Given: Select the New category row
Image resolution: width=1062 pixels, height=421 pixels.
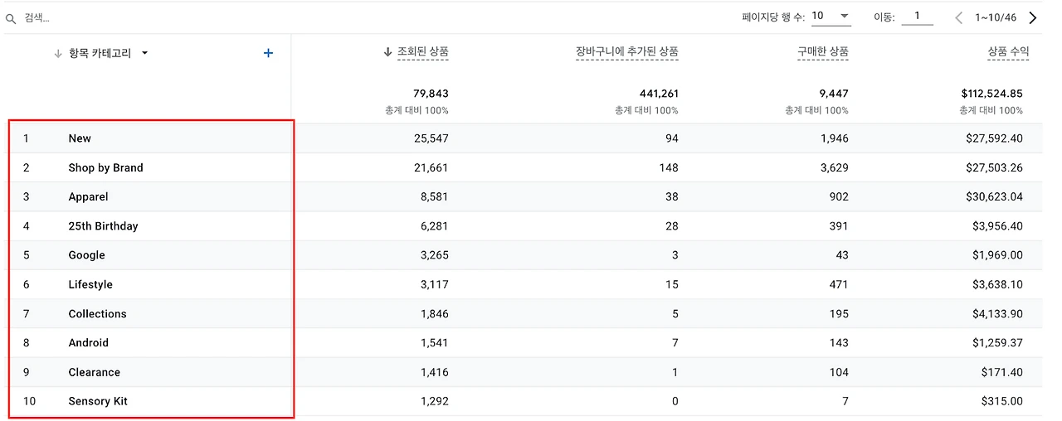Looking at the screenshot, I should (80, 138).
